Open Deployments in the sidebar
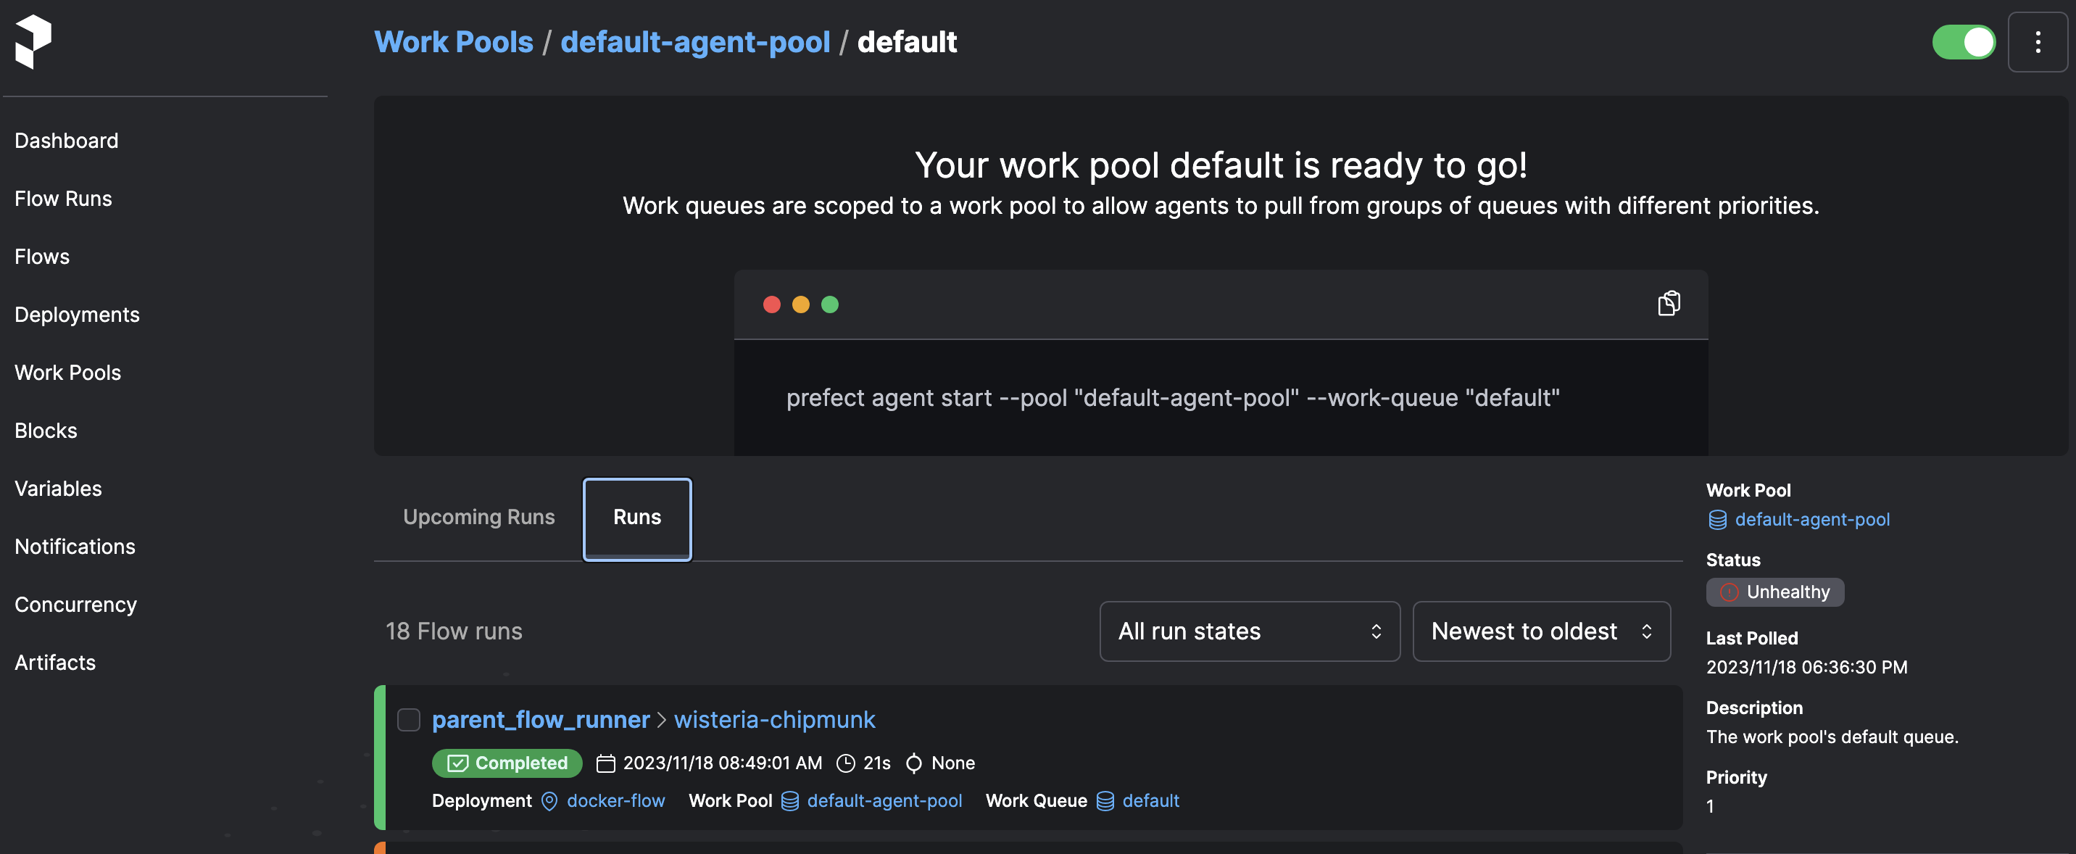2076x854 pixels. point(77,314)
